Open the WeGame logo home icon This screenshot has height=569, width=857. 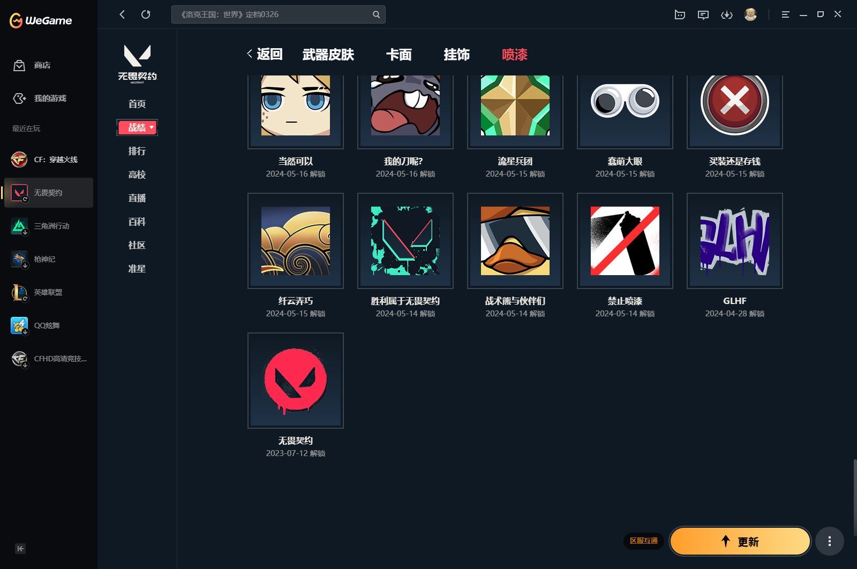40,20
